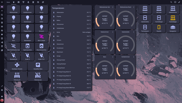Open settings gear in sidebar
Viewport: 182px width, 103px height.
pos(2,90)
